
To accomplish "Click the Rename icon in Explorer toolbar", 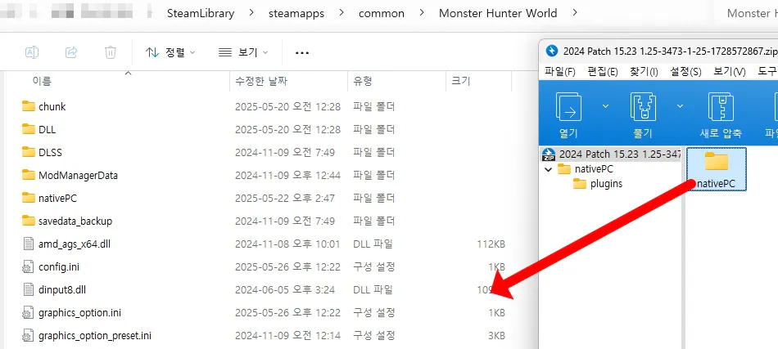I will coord(31,52).
